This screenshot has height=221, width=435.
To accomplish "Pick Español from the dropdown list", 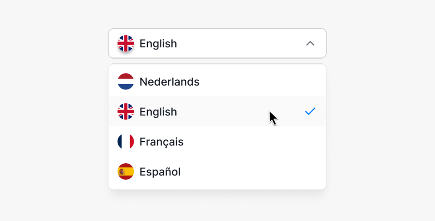I will (217, 172).
